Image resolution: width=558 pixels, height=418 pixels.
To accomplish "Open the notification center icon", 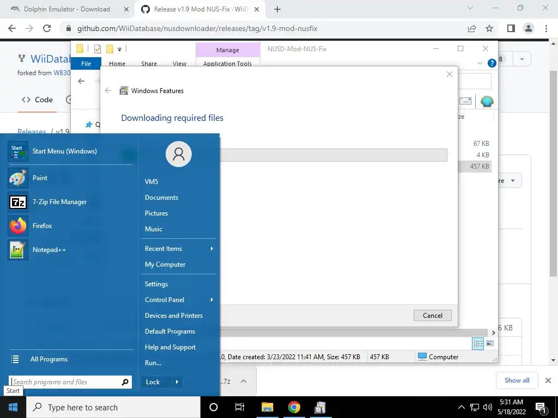I will [541, 408].
